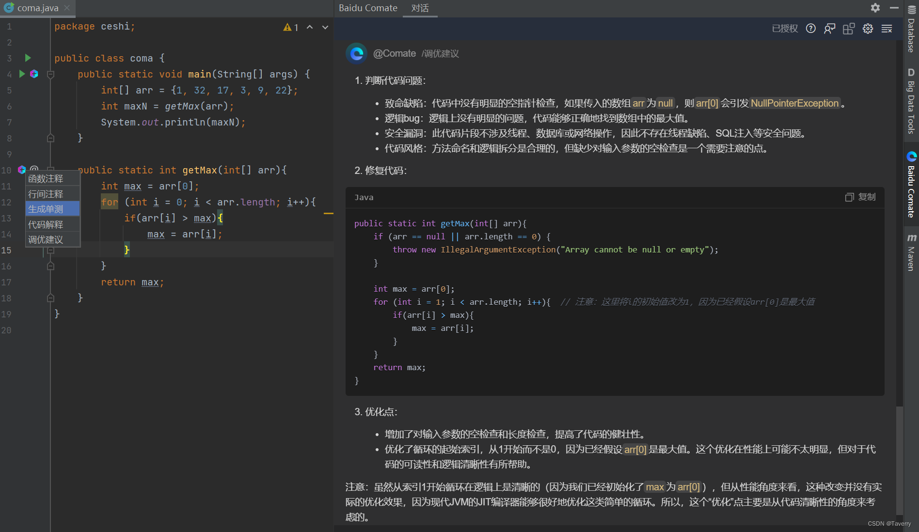Select 调优建议 from the popup menu
Viewport: 919px width, 532px height.
52,240
